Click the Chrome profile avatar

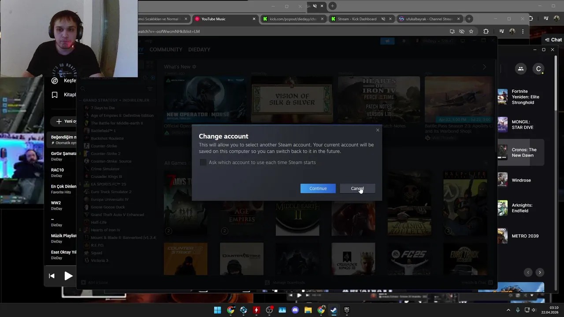pos(512,31)
